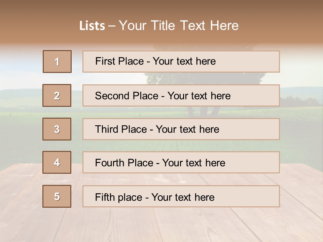Click the bold word 'Lists' in title
The image size is (323, 242).
[x=92, y=26]
